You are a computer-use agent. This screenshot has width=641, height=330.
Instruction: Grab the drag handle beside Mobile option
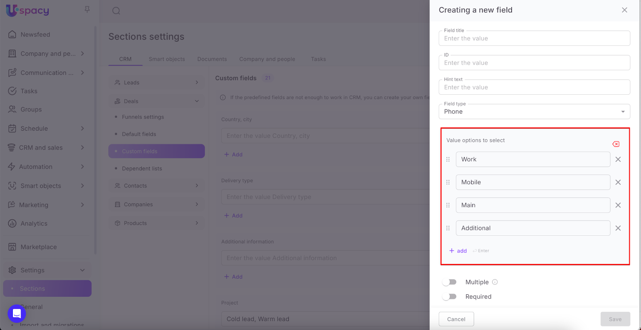pos(448,182)
